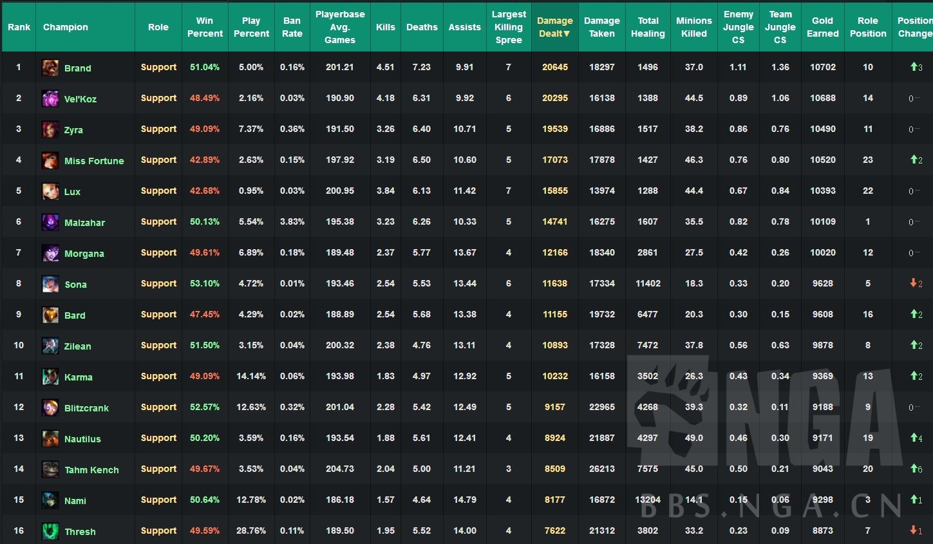
Task: Open the Nautilus champion name link
Action: pos(82,439)
